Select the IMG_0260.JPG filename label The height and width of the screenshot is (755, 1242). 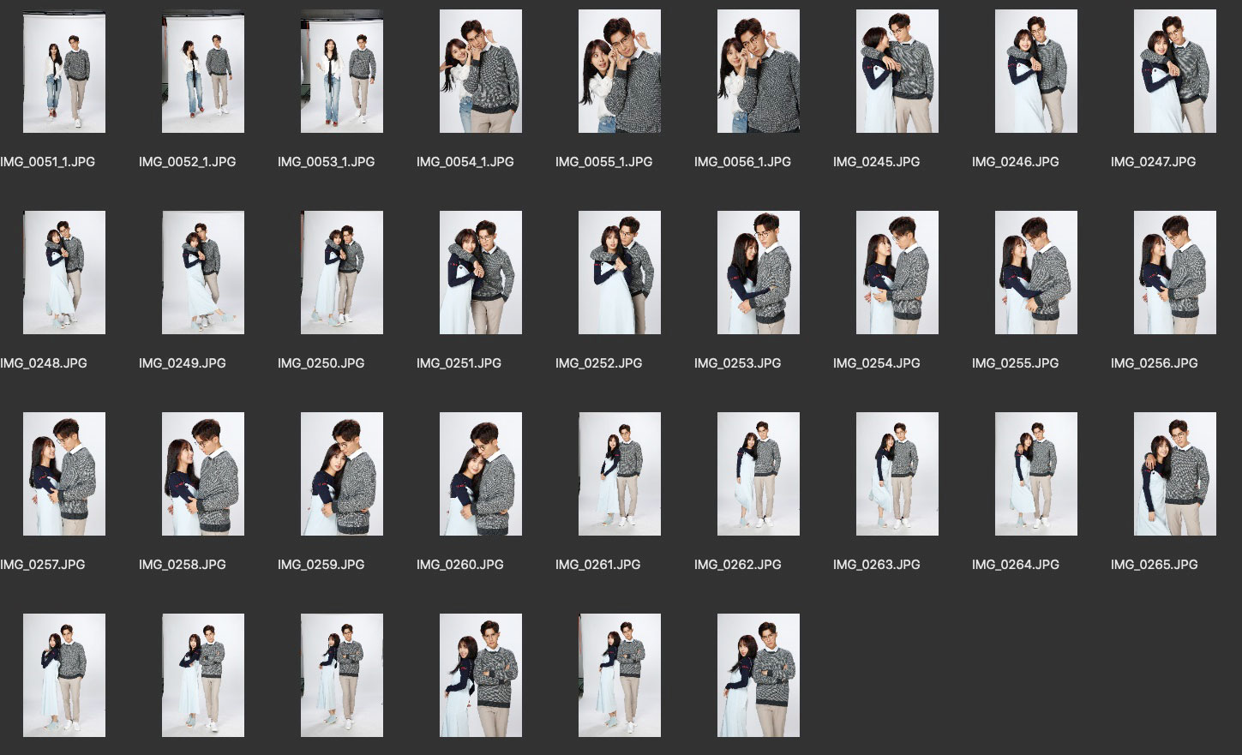(459, 565)
